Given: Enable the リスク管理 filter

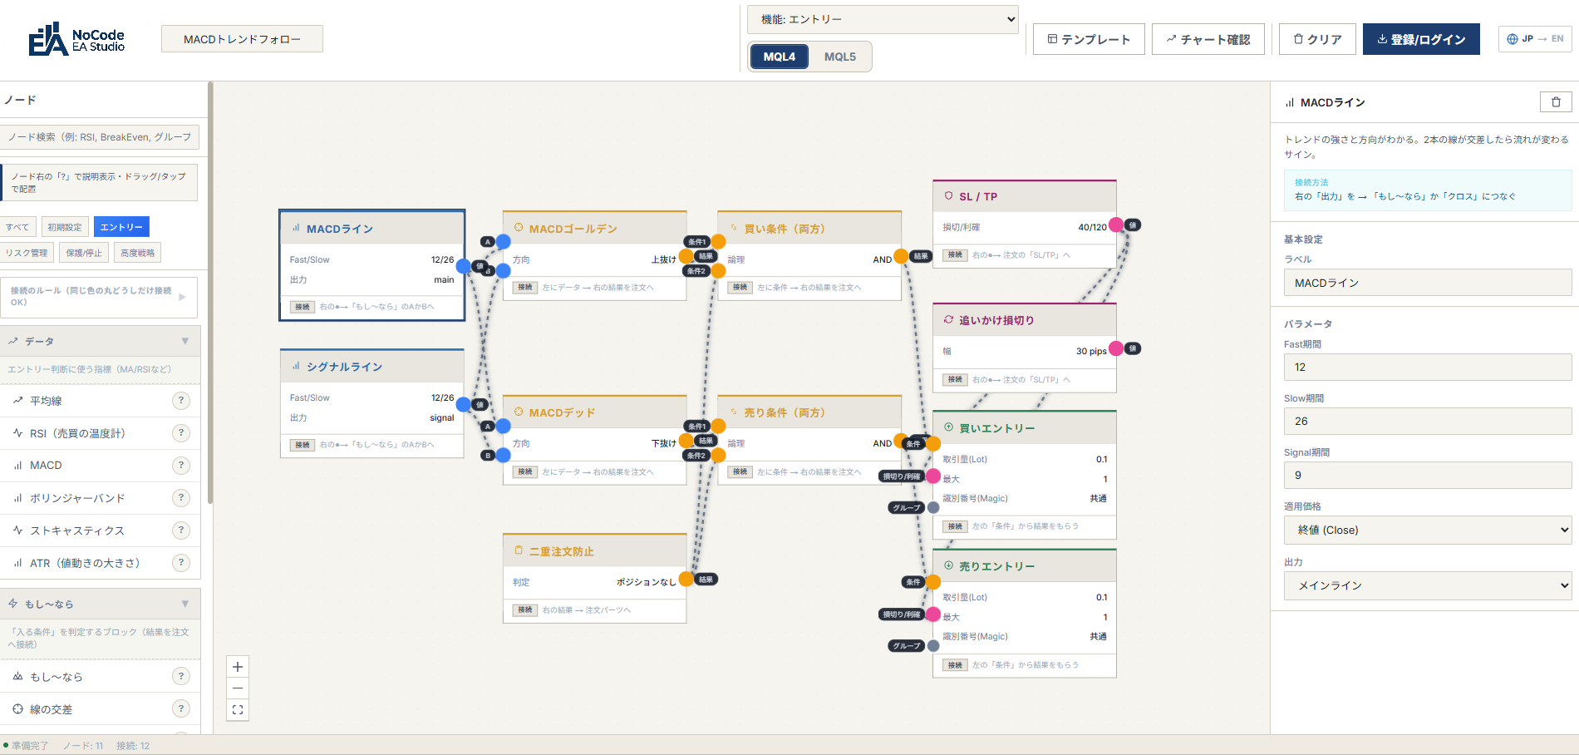Looking at the screenshot, I should click(x=27, y=252).
